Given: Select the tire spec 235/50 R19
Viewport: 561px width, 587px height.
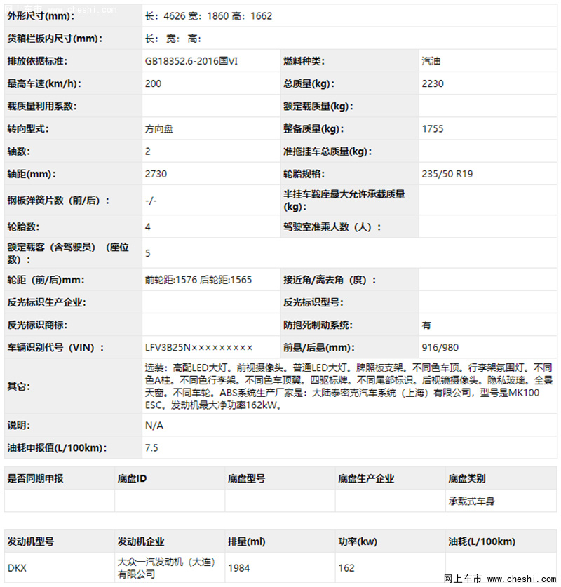Looking at the screenshot, I should pyautogui.click(x=447, y=174).
